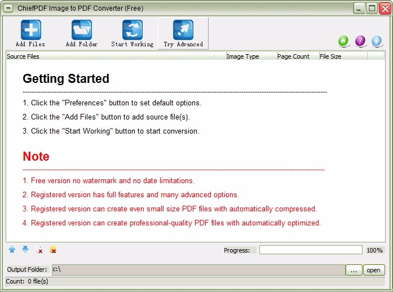Image resolution: width=393 pixels, height=292 pixels.
Task: Remove selected file from the list
Action: click(39, 250)
